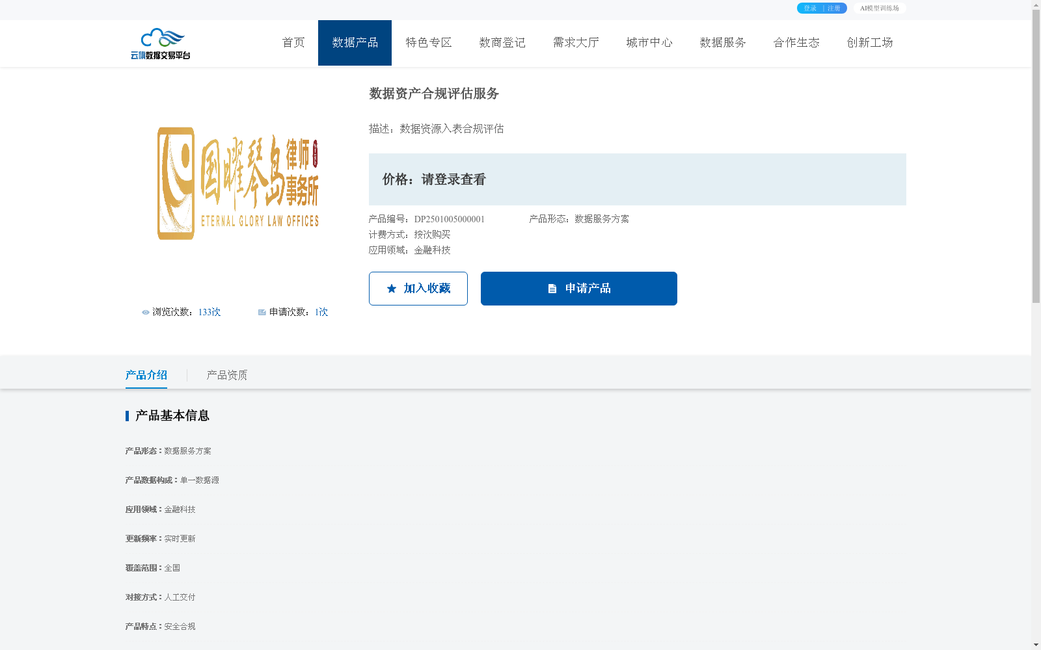The height and width of the screenshot is (650, 1041).
Task: Click the eye icon beside 浏览次数
Action: (x=146, y=313)
